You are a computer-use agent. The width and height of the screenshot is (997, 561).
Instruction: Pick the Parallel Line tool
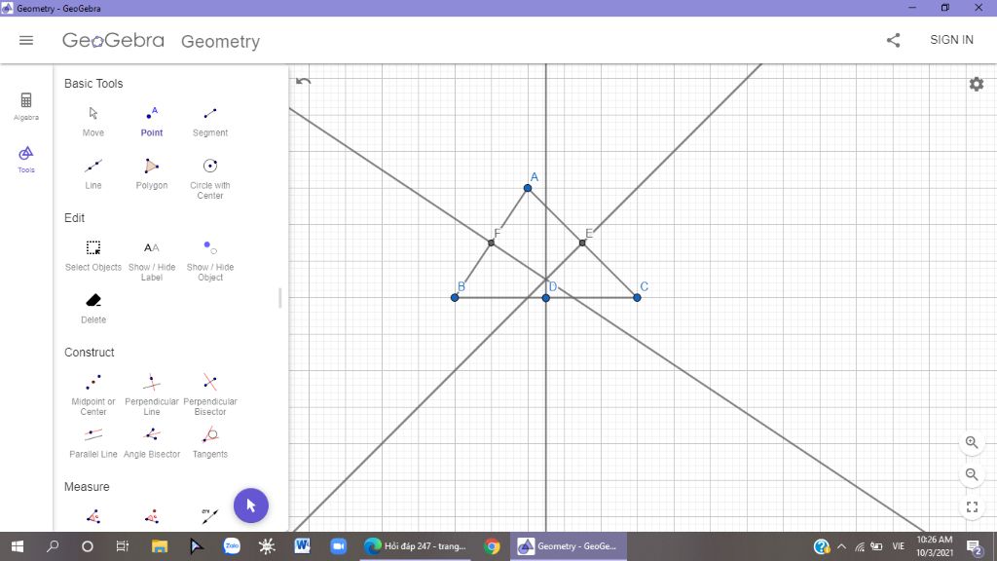pos(92,443)
